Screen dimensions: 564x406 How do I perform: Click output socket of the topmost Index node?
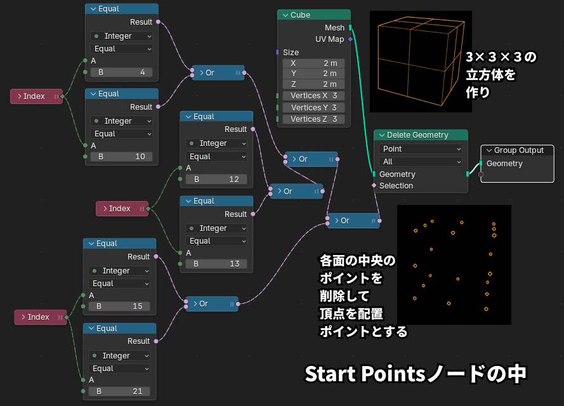pyautogui.click(x=62, y=96)
